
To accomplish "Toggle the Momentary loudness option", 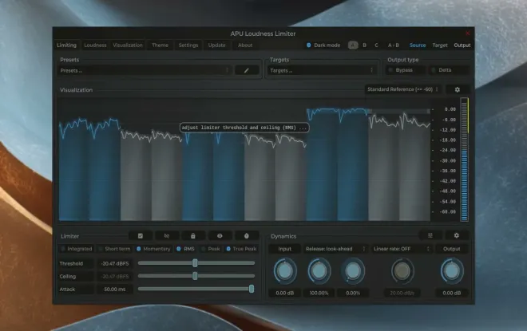I will click(153, 249).
